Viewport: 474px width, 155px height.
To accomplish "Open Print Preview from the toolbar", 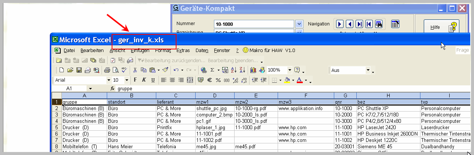I will (115, 70).
